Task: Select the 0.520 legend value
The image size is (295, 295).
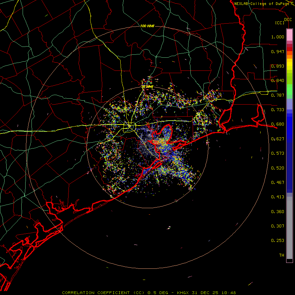Action: click(278, 168)
